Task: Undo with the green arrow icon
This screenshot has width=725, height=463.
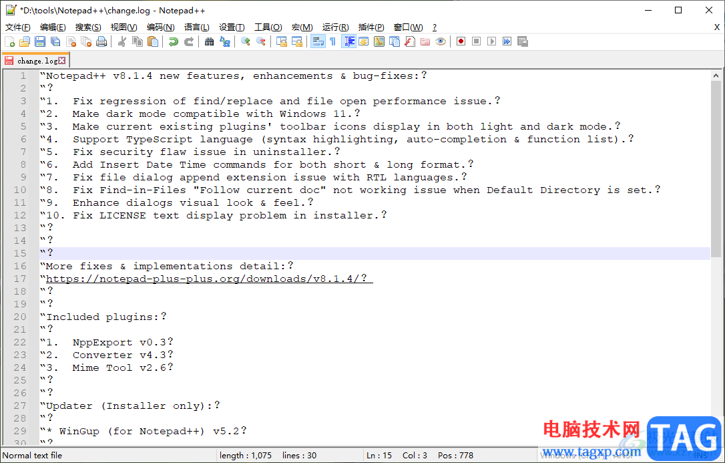Action: [x=174, y=41]
